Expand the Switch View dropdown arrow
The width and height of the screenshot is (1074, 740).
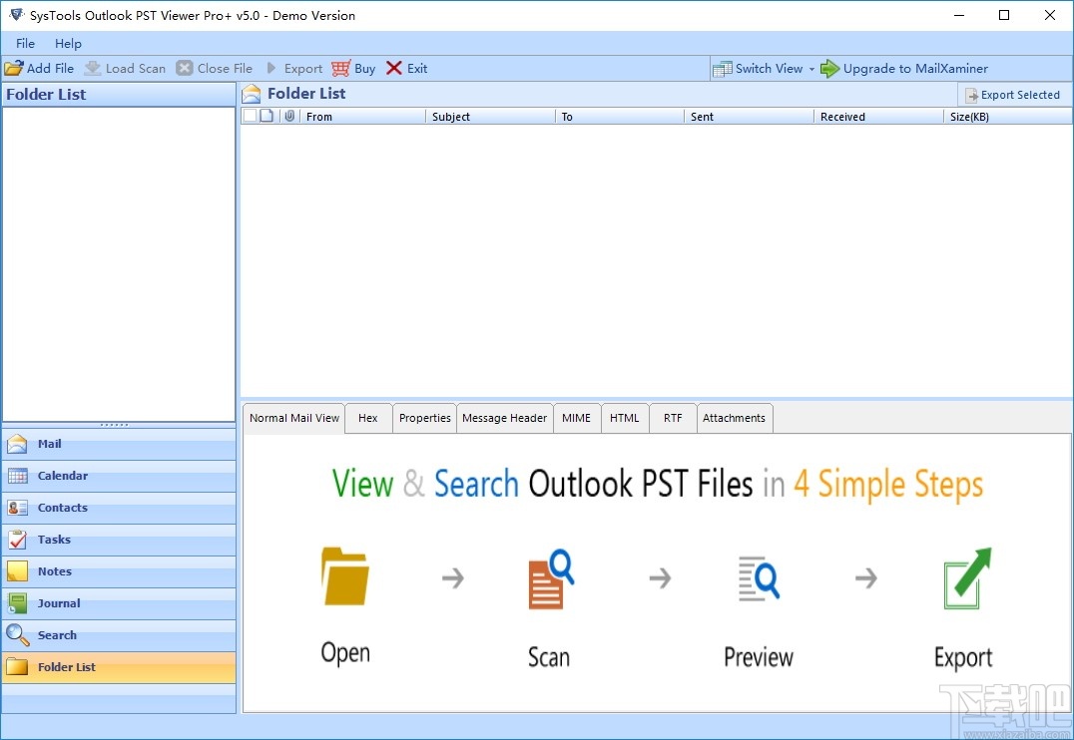coord(811,68)
